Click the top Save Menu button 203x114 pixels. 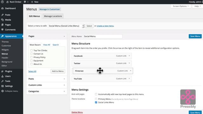[x=195, y=36]
